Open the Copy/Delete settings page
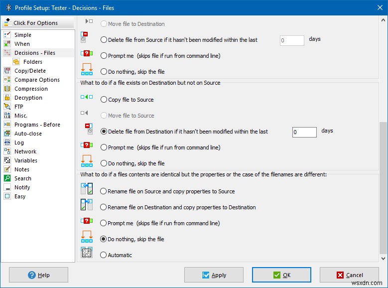388x288 pixels. (30, 71)
